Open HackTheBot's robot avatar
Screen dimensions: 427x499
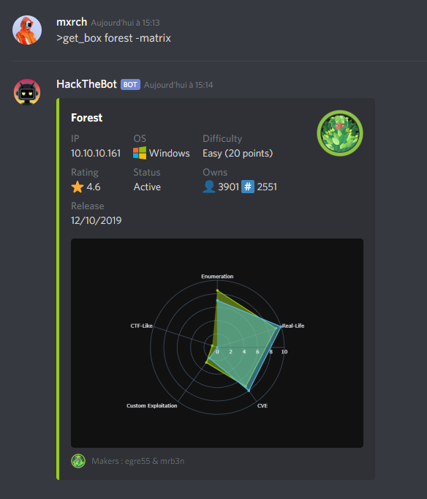coord(27,92)
